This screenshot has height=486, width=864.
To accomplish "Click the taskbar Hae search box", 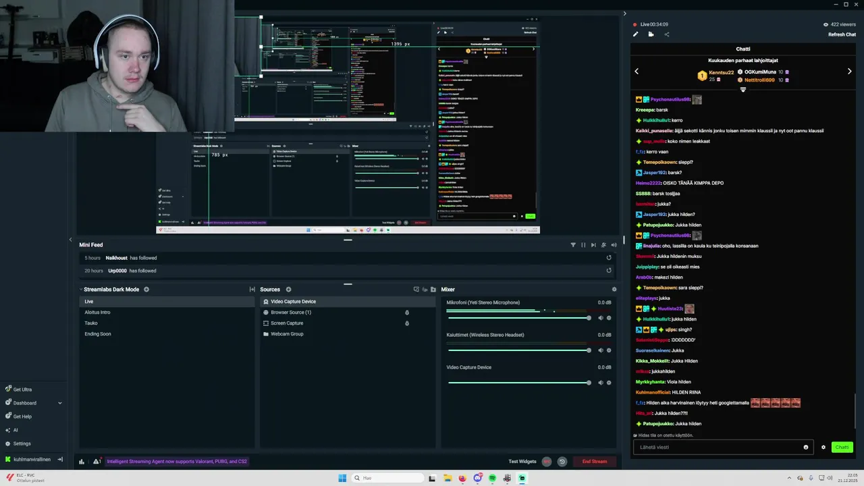I will point(387,478).
